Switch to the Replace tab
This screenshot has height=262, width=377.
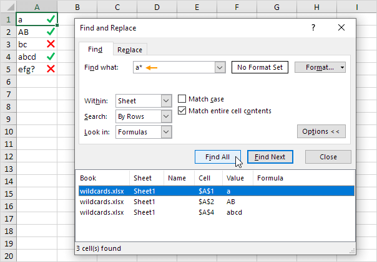(x=130, y=50)
